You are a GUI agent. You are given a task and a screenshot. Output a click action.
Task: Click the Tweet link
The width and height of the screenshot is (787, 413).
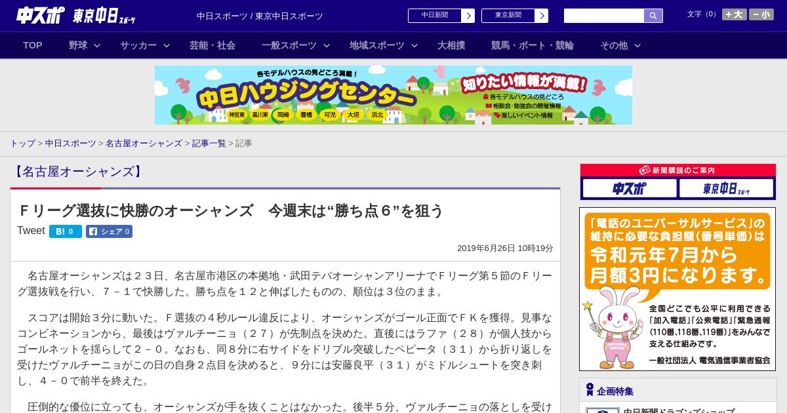point(31,231)
